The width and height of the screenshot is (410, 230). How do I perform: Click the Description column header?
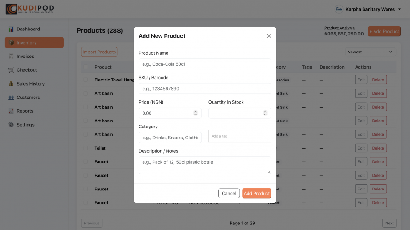click(x=332, y=67)
